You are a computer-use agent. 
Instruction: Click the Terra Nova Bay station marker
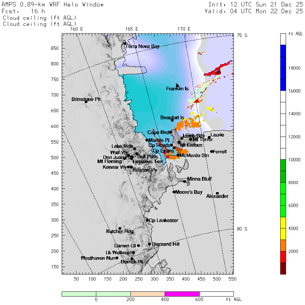point(125,43)
